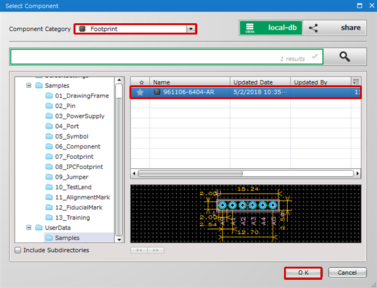
Task: Open the Component Category dropdown
Action: pyautogui.click(x=190, y=29)
